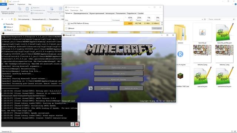Viewport: 237px width, 133px height.
Task: Click red stop button in developer console
Action: pyautogui.click(x=77, y=124)
